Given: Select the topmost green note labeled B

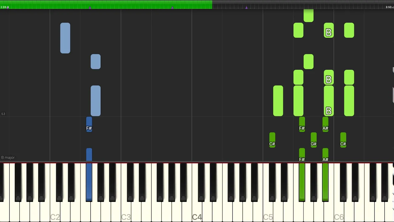Looking at the screenshot, I should click(329, 30).
